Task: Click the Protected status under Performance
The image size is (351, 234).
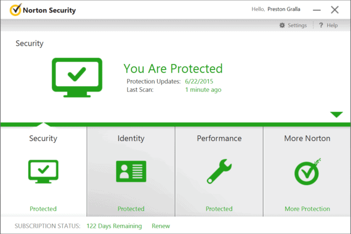Action: [219, 209]
